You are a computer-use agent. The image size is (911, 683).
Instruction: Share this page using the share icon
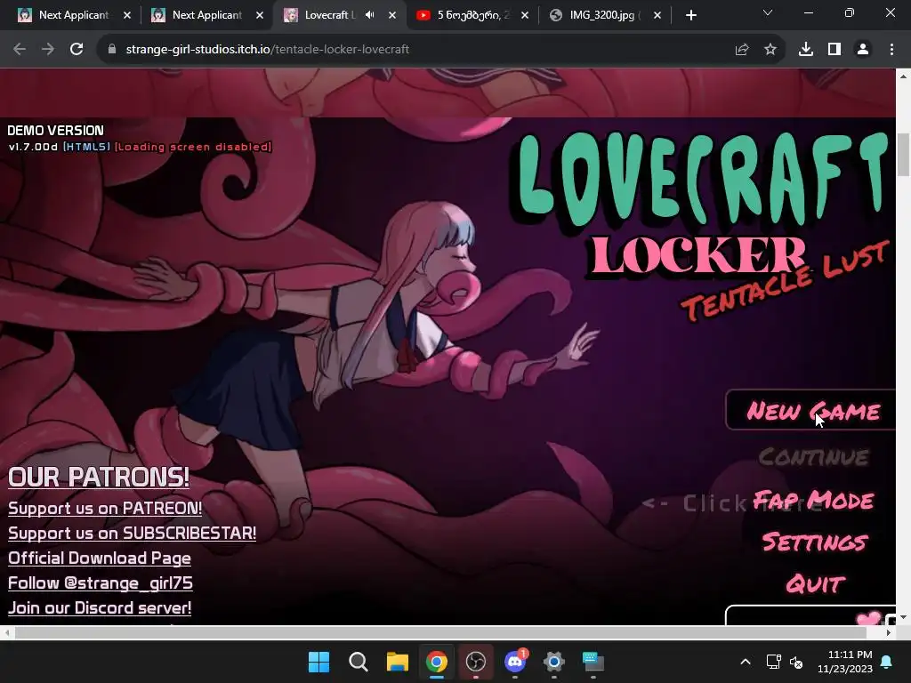tap(742, 50)
